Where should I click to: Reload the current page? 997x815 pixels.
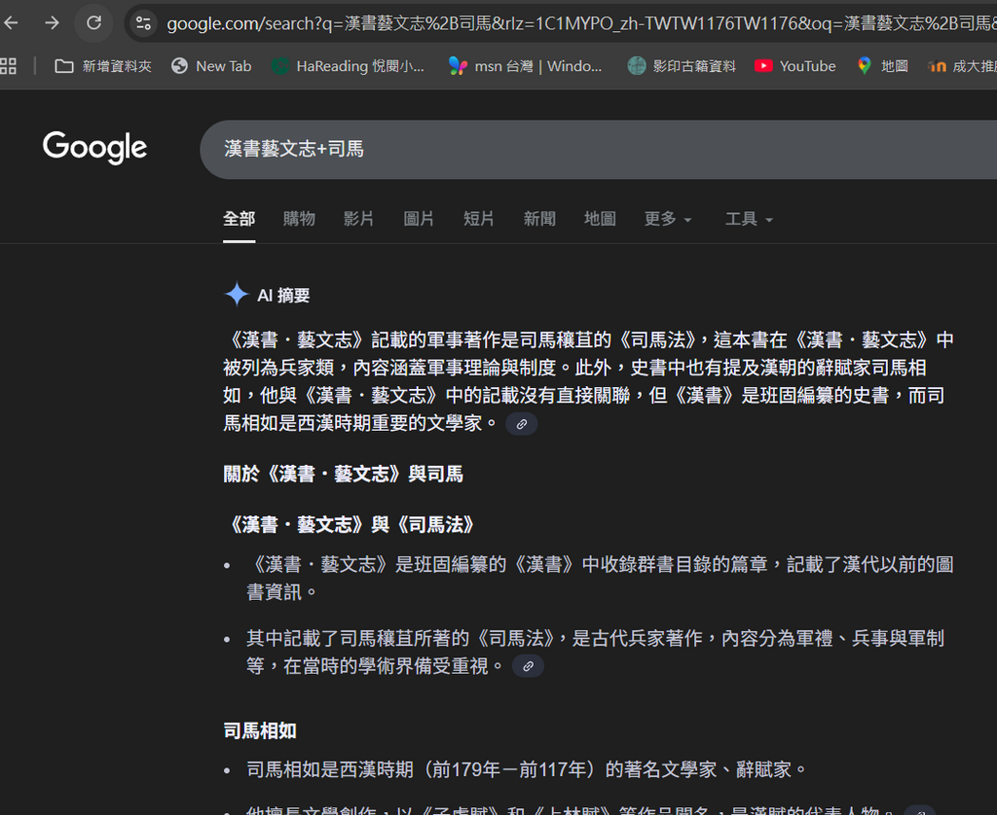point(94,22)
